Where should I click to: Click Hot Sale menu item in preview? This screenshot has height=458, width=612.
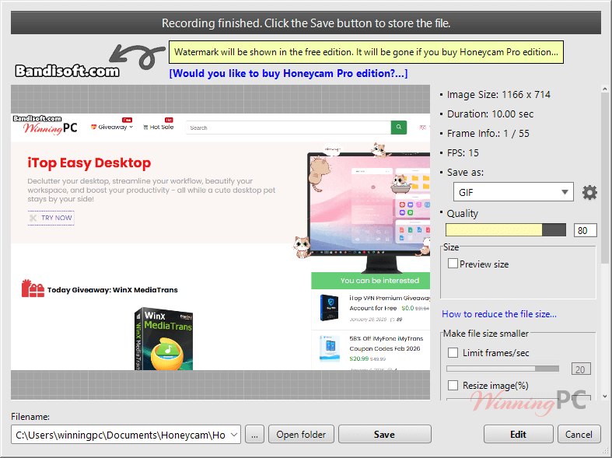pos(158,128)
